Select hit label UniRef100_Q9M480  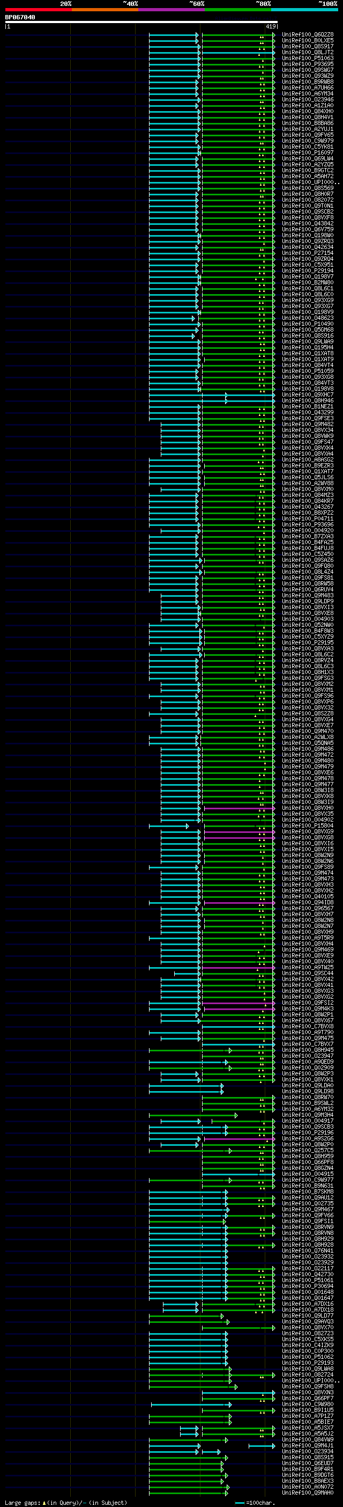tap(308, 760)
